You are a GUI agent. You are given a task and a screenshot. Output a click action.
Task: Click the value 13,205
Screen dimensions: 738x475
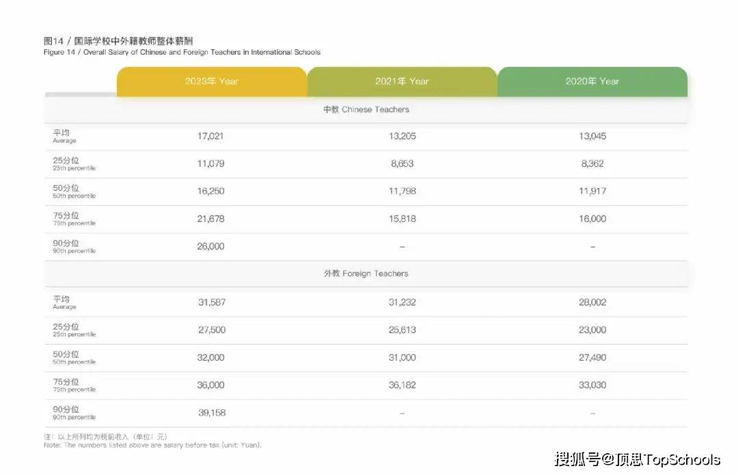coord(402,136)
